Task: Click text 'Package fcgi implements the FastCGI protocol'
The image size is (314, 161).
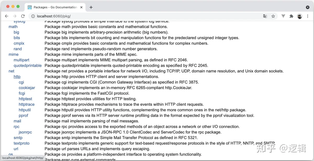Action: point(87,93)
